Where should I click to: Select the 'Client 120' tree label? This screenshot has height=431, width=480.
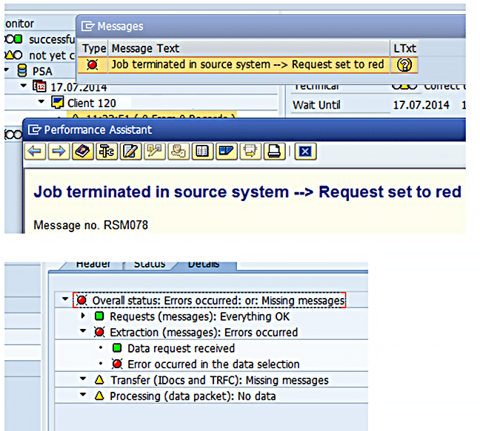[92, 103]
